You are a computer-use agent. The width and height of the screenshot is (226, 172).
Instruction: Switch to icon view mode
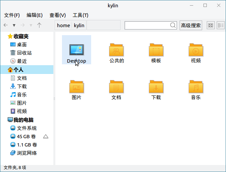click(x=210, y=26)
